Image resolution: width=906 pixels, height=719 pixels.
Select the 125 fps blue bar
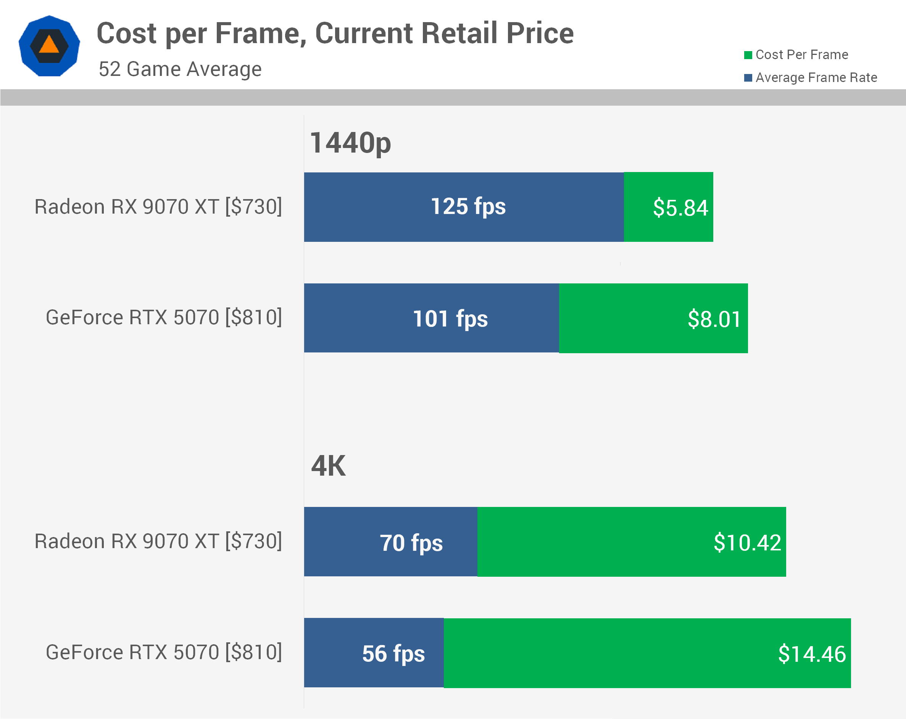[x=464, y=207]
